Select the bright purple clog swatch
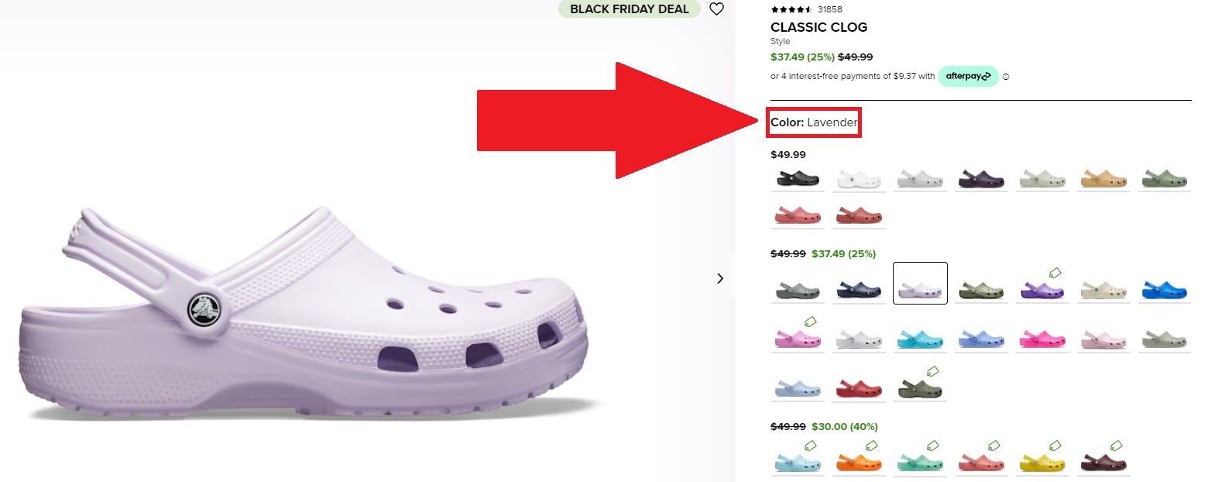Screen dimensions: 1208x482 click(x=1042, y=291)
